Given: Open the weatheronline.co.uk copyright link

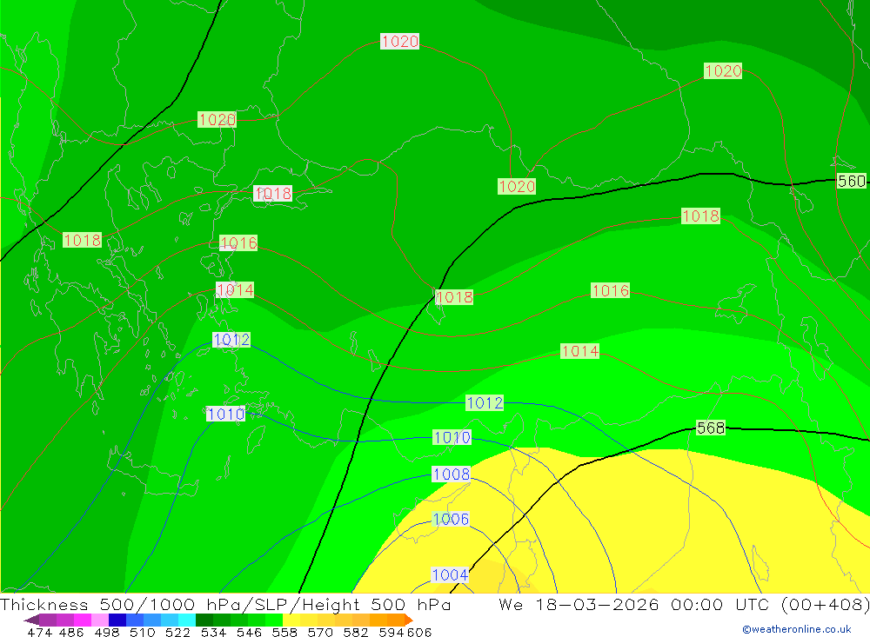Looking at the screenshot, I should point(797,629).
